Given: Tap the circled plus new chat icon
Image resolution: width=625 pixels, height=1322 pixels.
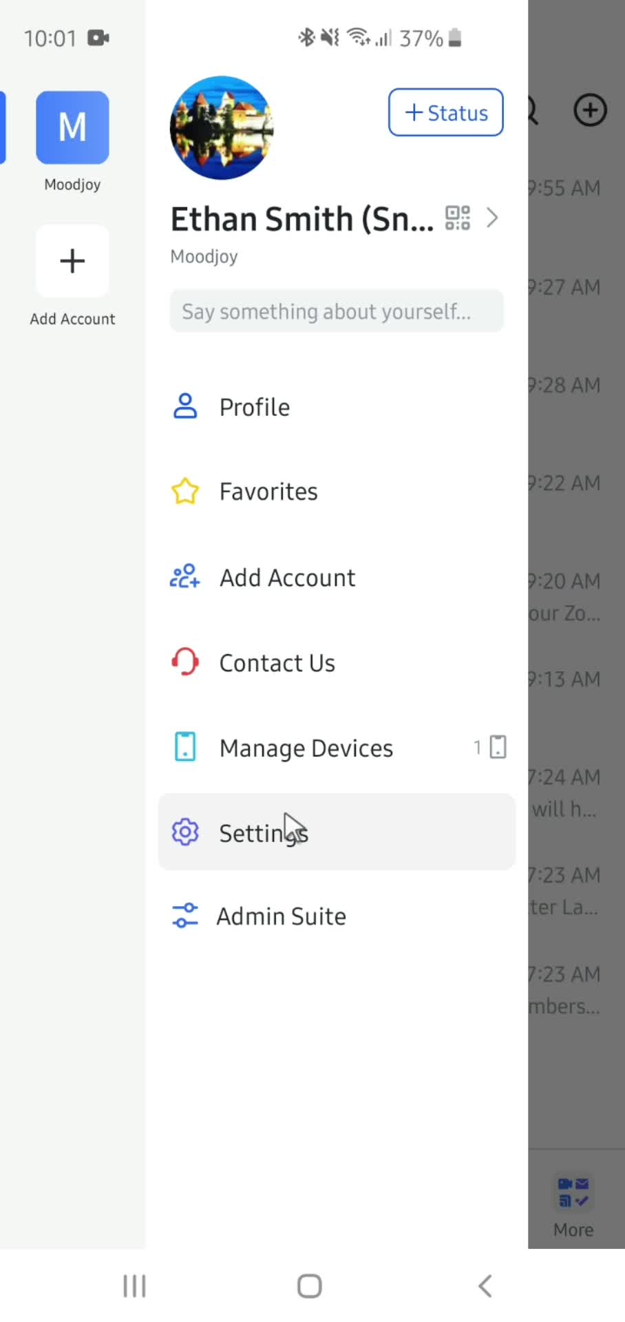Looking at the screenshot, I should (590, 110).
